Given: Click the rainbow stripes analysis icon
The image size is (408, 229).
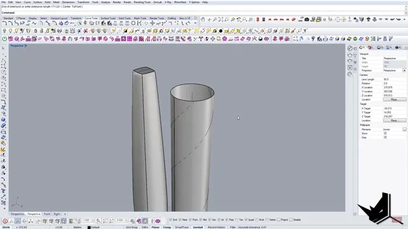Looking at the screenshot, I should pyautogui.click(x=349, y=38).
